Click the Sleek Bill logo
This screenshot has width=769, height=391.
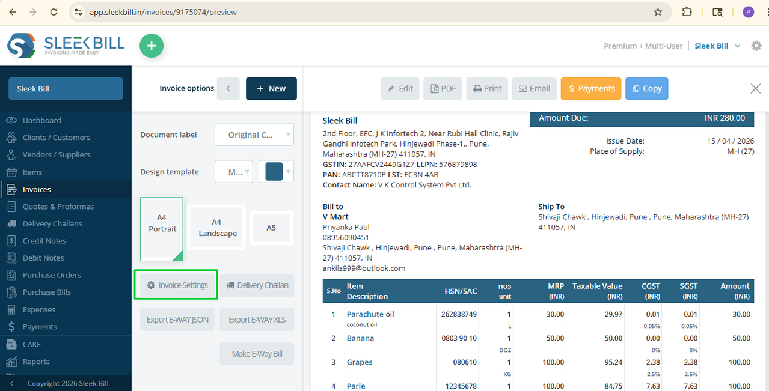pyautogui.click(x=66, y=46)
